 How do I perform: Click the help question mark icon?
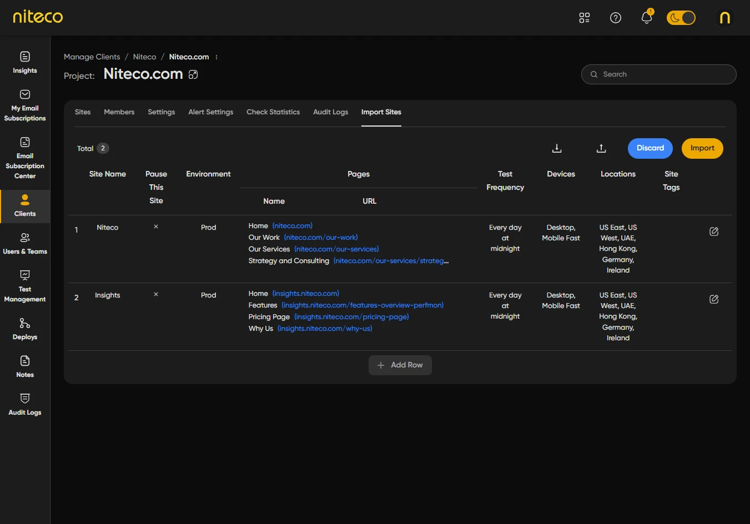[x=615, y=18]
